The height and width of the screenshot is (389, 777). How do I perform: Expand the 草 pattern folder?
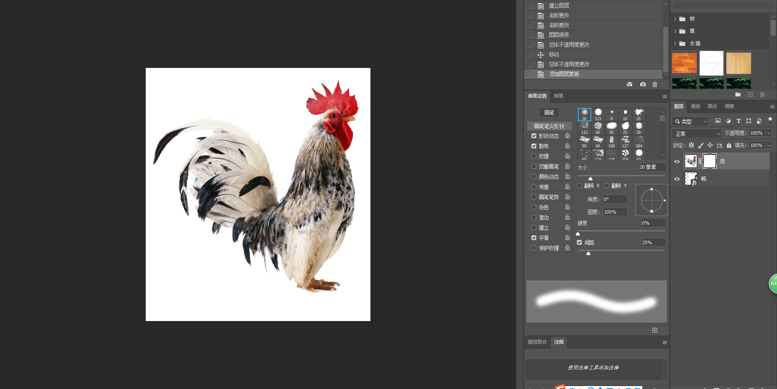675,31
